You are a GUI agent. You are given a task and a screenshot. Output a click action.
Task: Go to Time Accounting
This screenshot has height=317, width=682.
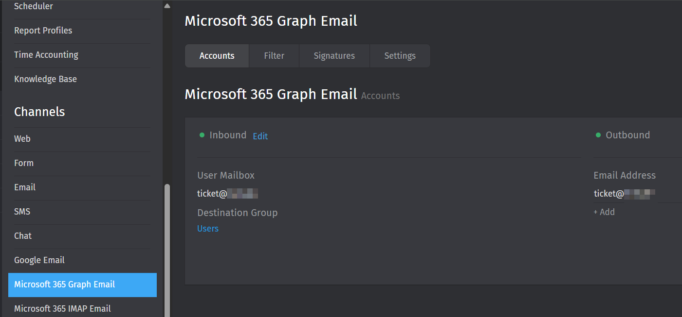pyautogui.click(x=46, y=55)
